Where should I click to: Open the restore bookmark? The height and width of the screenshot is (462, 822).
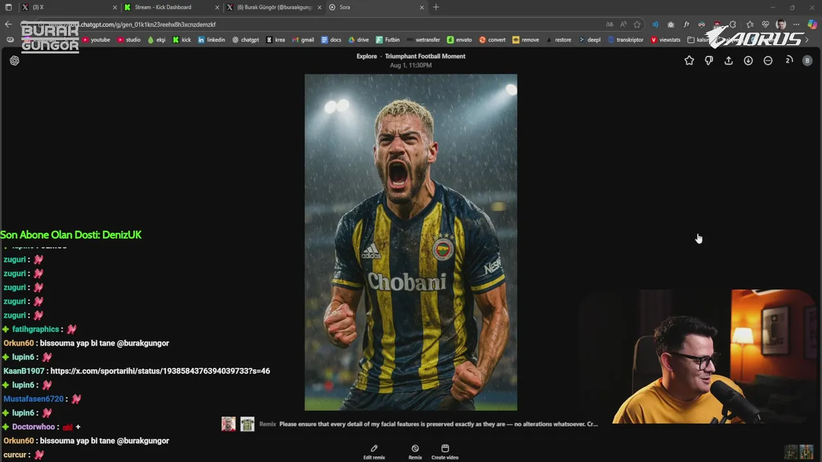[559, 40]
